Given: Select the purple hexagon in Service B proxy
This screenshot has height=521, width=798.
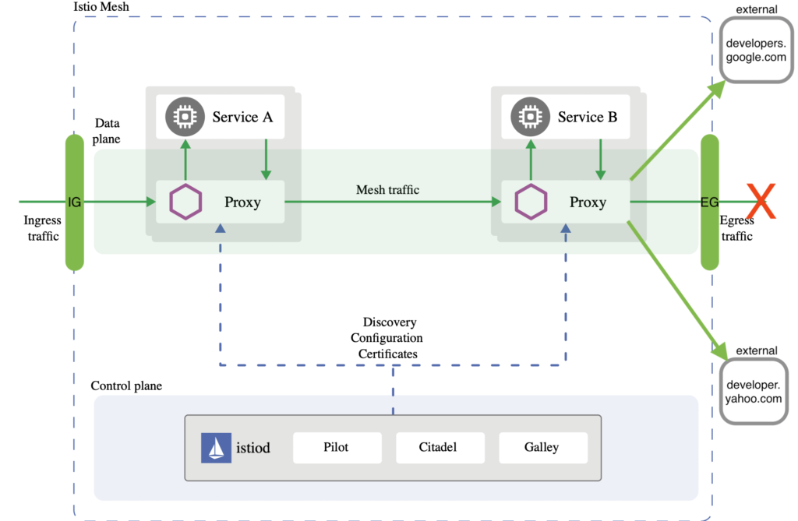Looking at the screenshot, I should (531, 202).
